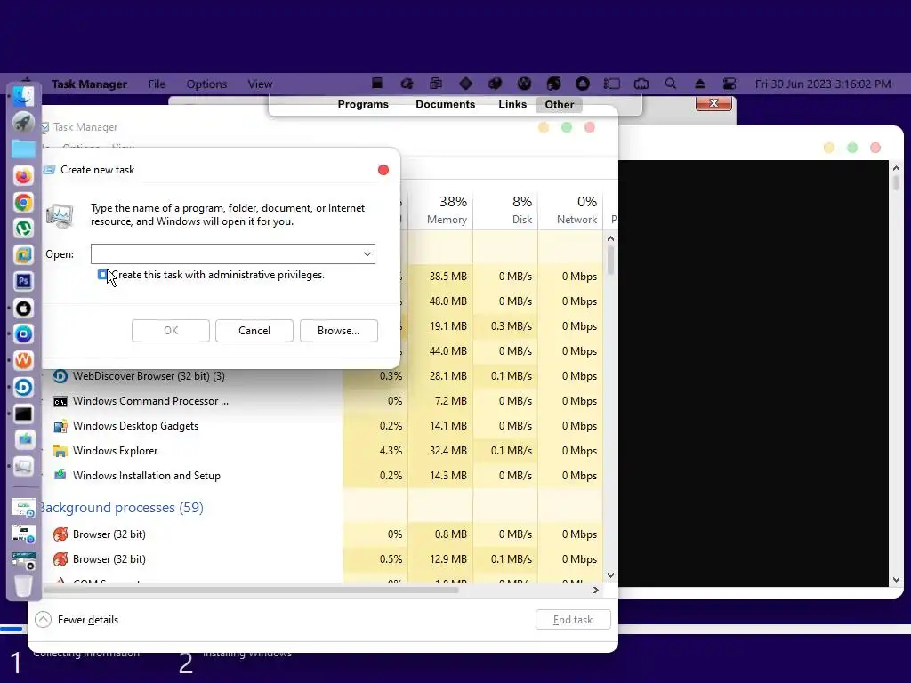Click the first dock window thumbnail
The height and width of the screenshot is (683, 911).
coord(23,508)
